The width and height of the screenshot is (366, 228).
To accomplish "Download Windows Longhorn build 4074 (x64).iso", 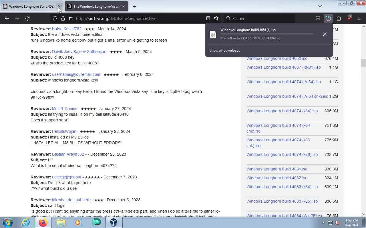I will (x=282, y=111).
